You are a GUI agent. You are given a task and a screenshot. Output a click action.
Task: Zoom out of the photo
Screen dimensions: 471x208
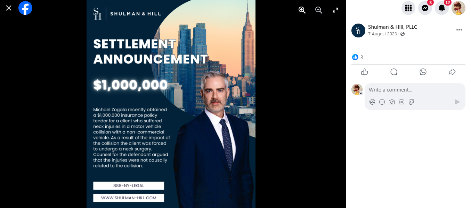pyautogui.click(x=319, y=10)
